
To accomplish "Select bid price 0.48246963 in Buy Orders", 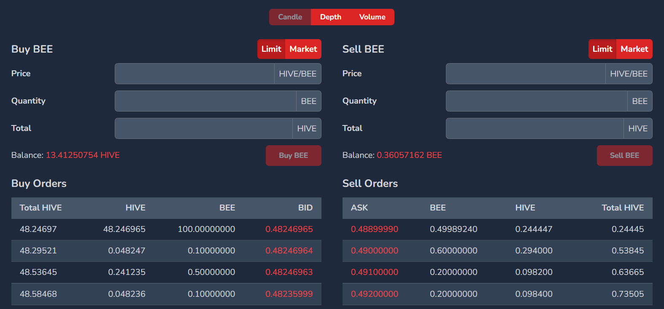I will [289, 272].
